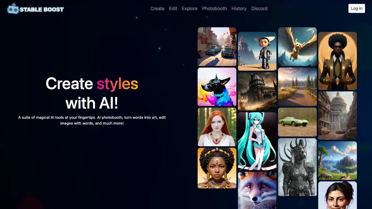This screenshot has width=372, height=209.
Task: Select the colorful black dog artwork
Action: (x=217, y=87)
